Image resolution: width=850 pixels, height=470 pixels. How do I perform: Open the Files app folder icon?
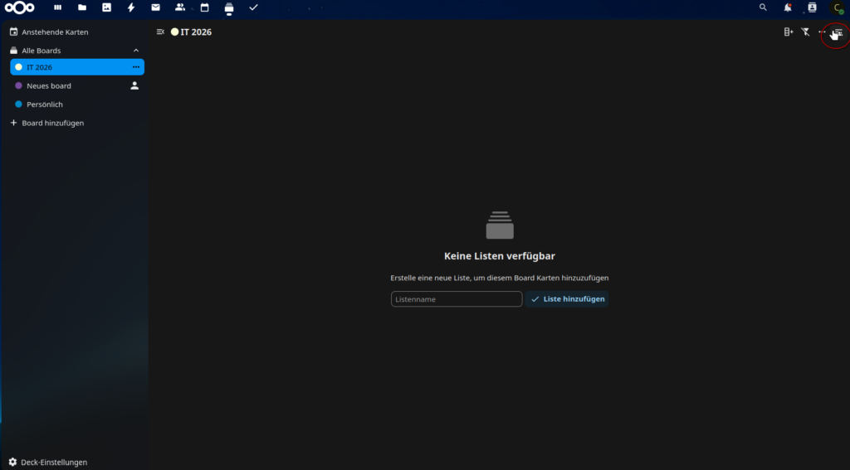tap(81, 7)
